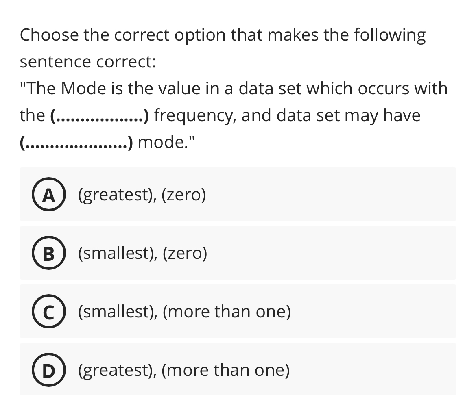Click the closing word 'mode.' of the sentence

(x=163, y=142)
